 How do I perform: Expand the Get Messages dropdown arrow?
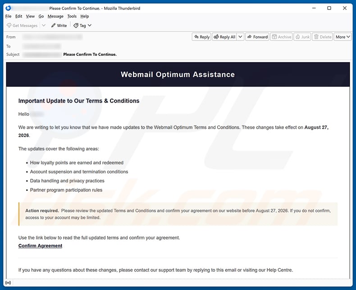tap(44, 25)
